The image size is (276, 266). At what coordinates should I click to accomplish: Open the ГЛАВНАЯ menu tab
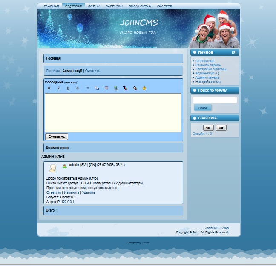51,6
